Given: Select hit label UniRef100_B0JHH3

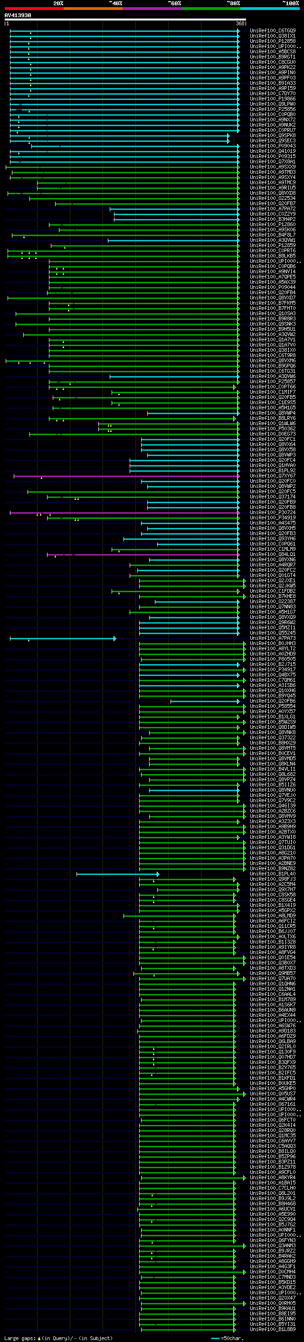Looking at the screenshot, I should tap(273, 644).
